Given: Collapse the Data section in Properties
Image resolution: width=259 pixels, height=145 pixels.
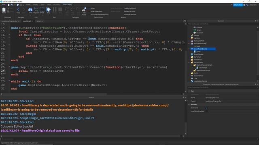Looking at the screenshot, I should coord(189,91).
